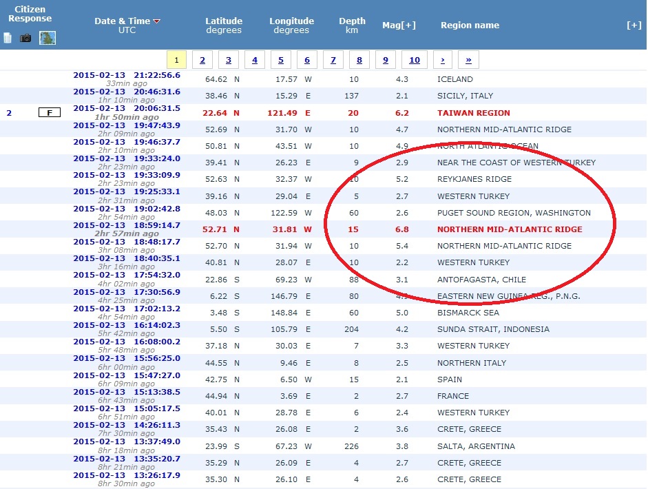Viewport: 648px width, 489px height.
Task: Go to results page 8
Action: point(359,60)
